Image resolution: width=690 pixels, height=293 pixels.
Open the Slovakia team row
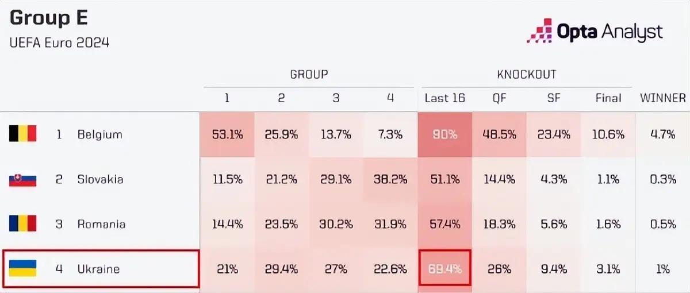click(100, 179)
